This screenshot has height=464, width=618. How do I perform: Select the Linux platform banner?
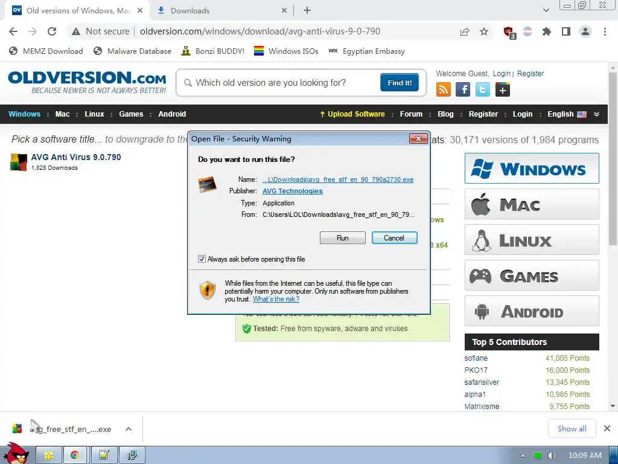532,239
